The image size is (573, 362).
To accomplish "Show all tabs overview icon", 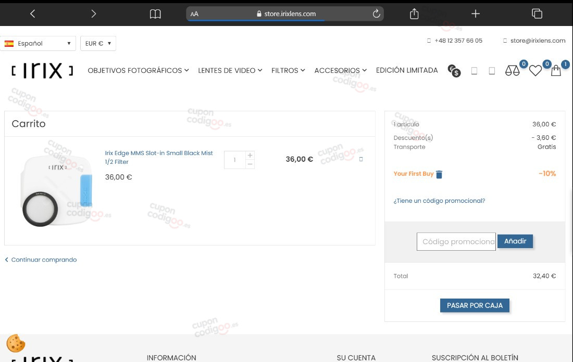I will coord(537,14).
